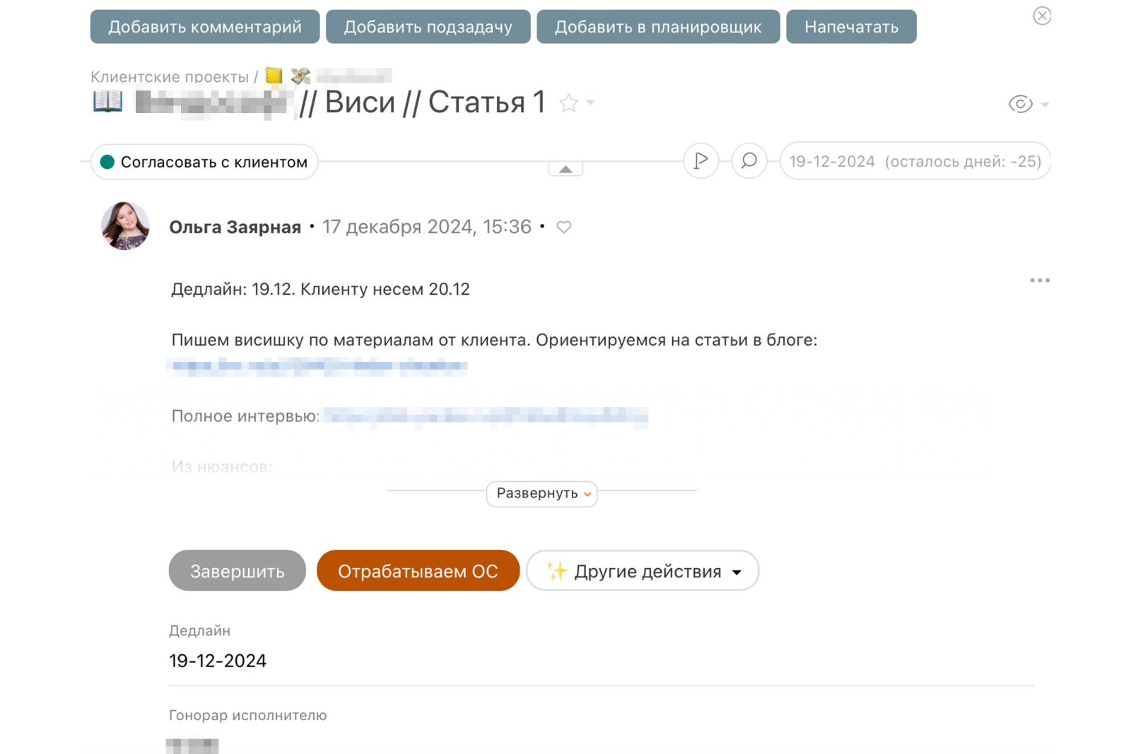Click the Добавить комментарий button
This screenshot has width=1131, height=754.
pyautogui.click(x=205, y=27)
